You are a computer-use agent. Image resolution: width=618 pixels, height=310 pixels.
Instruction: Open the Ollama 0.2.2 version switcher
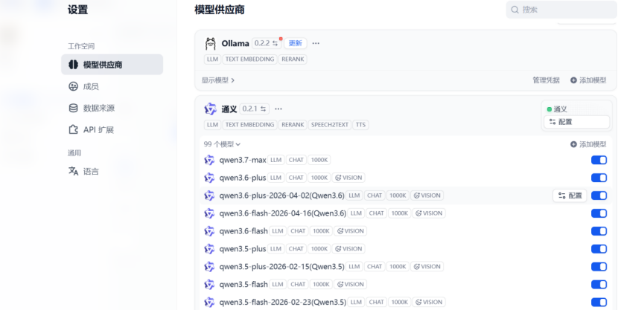tap(267, 43)
